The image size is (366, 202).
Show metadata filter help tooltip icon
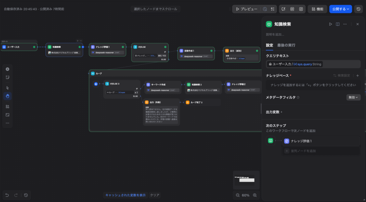pos(298,98)
